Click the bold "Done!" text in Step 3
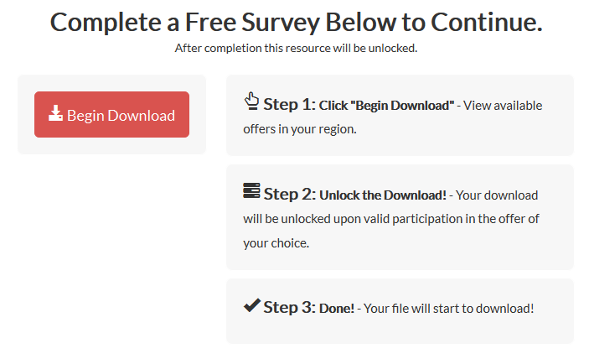The image size is (589, 359). pos(337,309)
